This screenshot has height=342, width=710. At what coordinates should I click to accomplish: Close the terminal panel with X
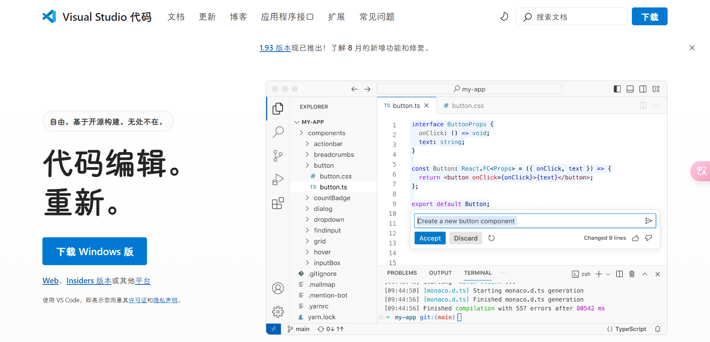[x=658, y=274]
